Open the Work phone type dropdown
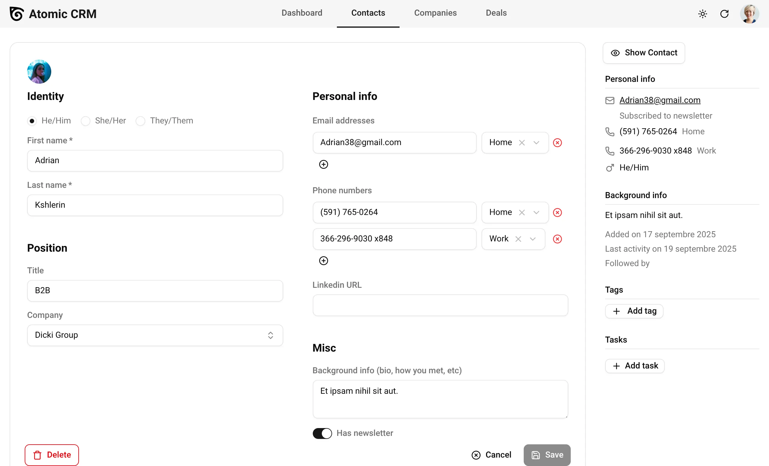Screen dimensions: 769x466 (533, 239)
